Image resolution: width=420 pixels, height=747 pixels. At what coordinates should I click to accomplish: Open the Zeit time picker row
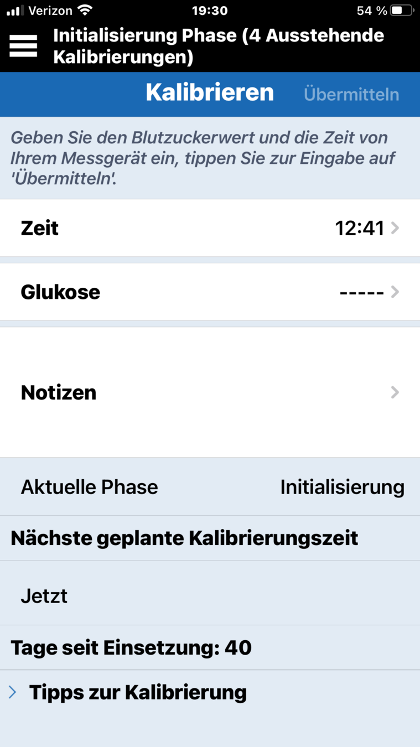pyautogui.click(x=210, y=228)
